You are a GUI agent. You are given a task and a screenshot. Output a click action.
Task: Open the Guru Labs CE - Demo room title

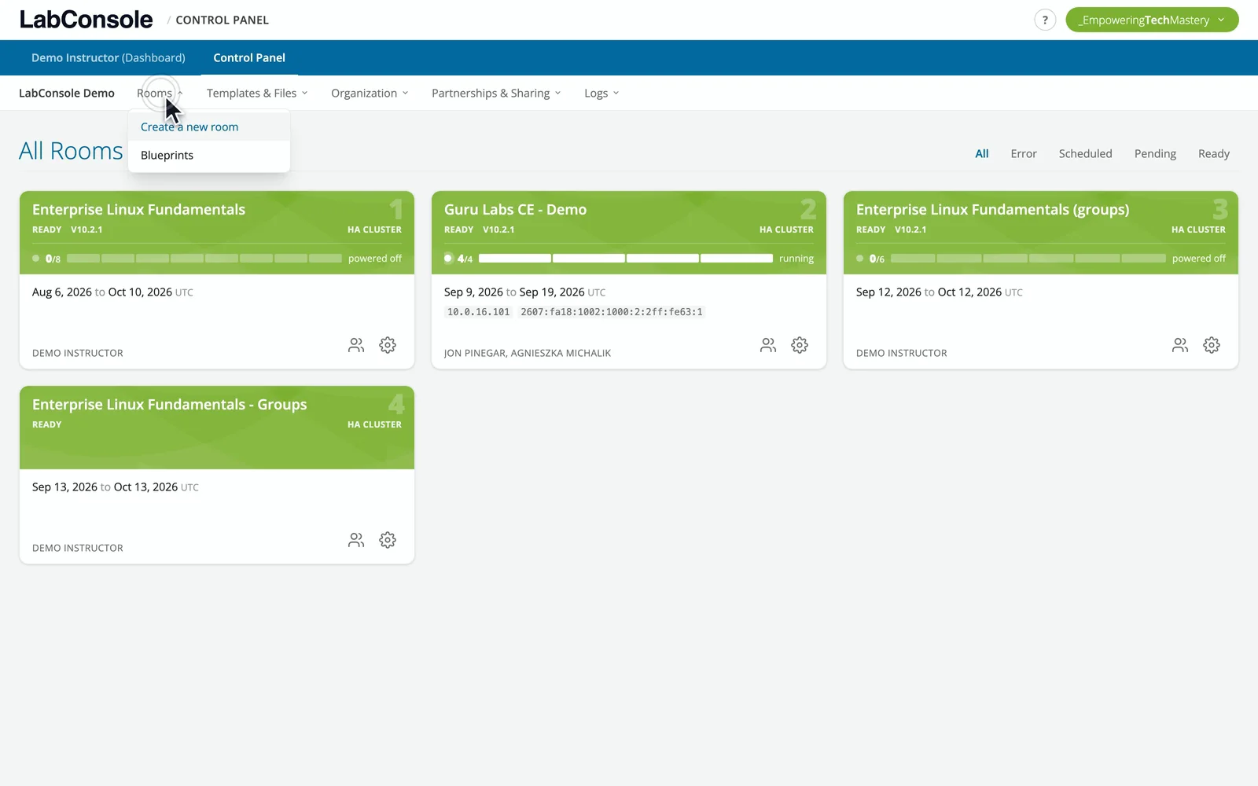[x=515, y=210]
